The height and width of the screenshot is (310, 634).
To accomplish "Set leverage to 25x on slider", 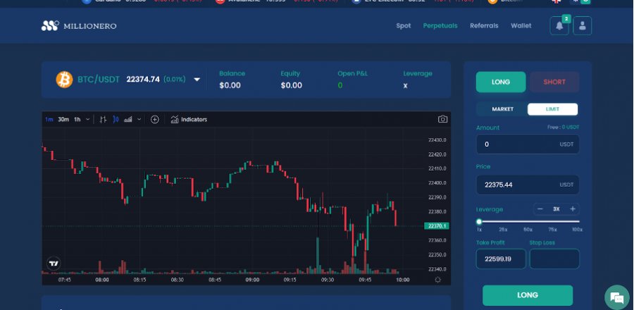I will click(x=503, y=230).
